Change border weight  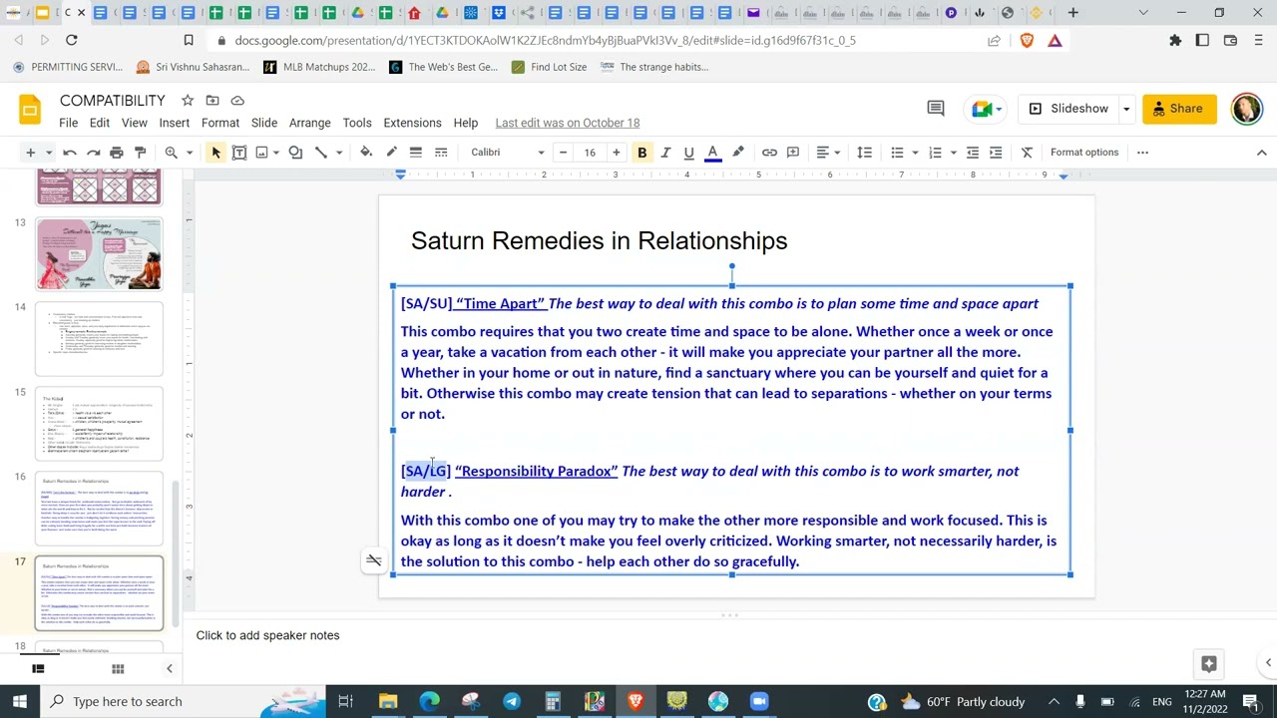click(416, 153)
